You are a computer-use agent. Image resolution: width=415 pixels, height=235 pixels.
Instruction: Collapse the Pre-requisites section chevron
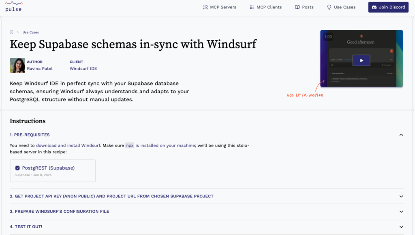point(401,135)
